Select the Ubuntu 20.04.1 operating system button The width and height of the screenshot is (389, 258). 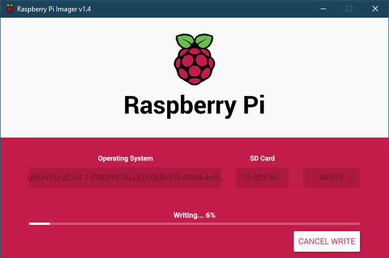(x=125, y=178)
